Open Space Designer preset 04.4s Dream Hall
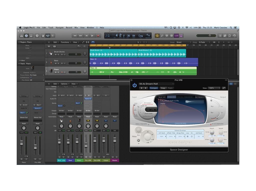 156,84
